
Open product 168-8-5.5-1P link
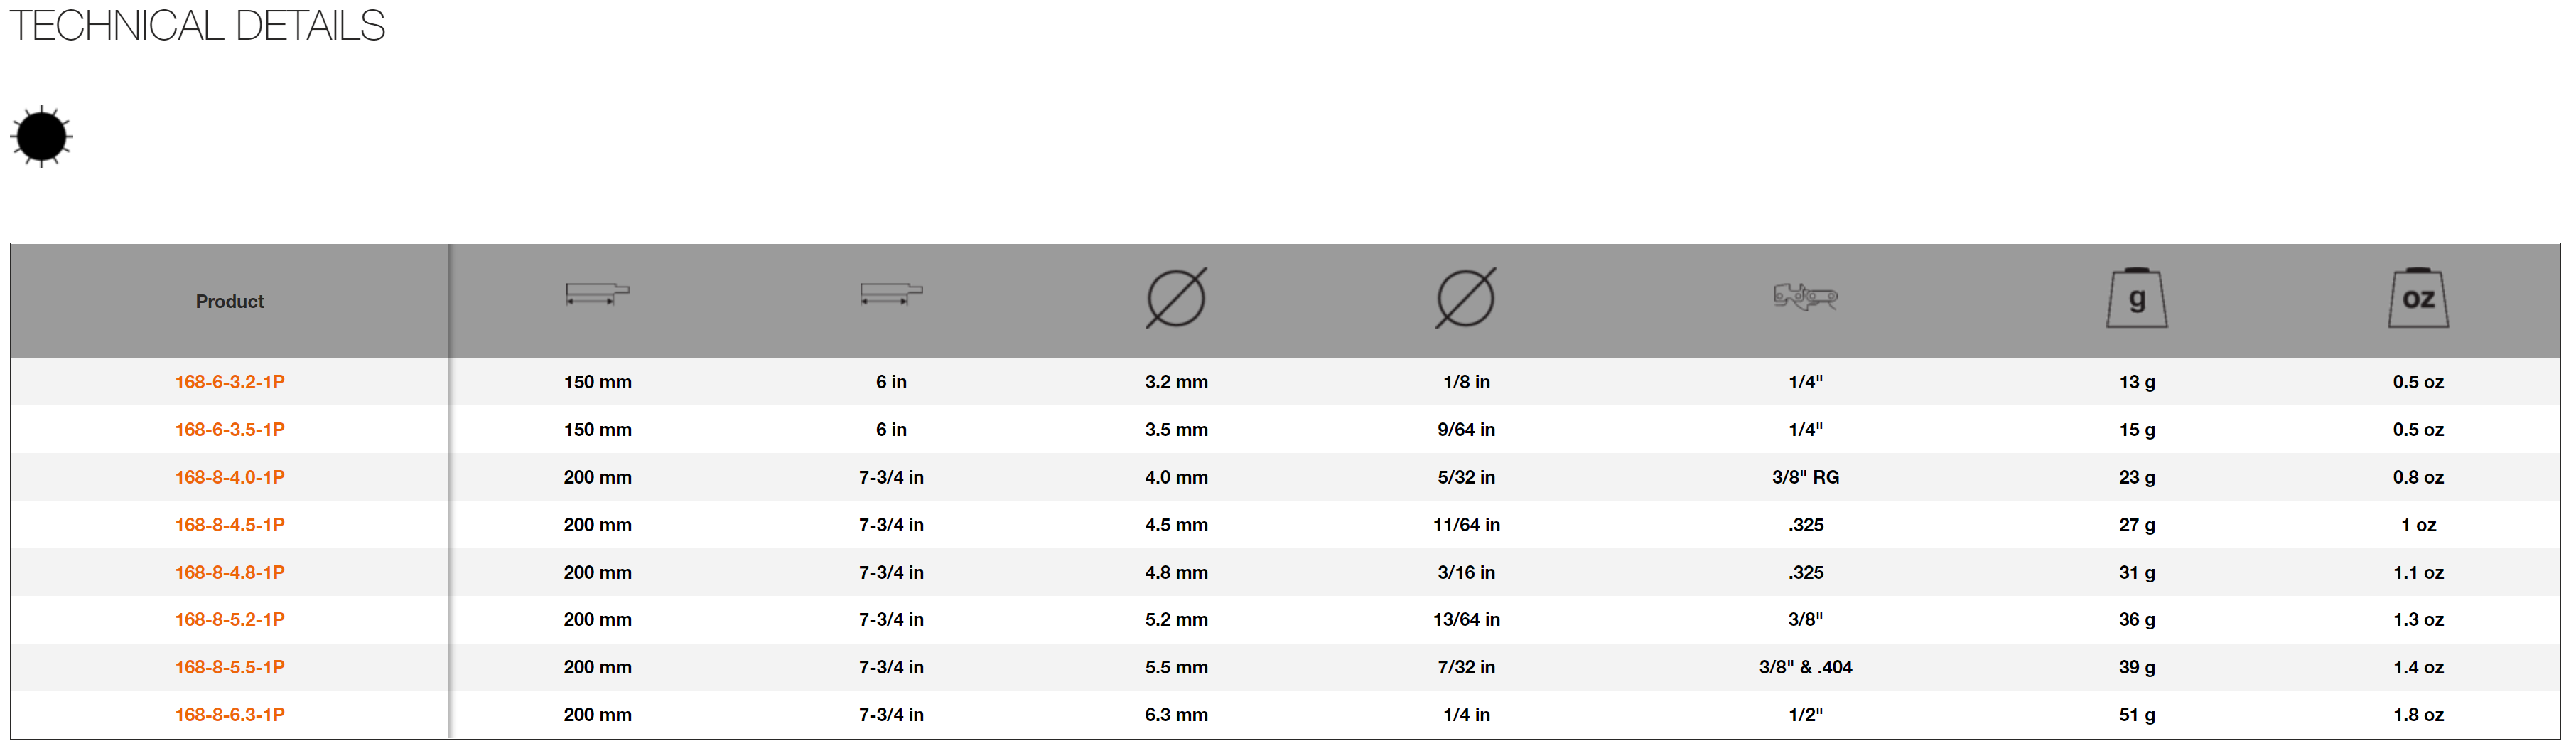click(x=230, y=667)
